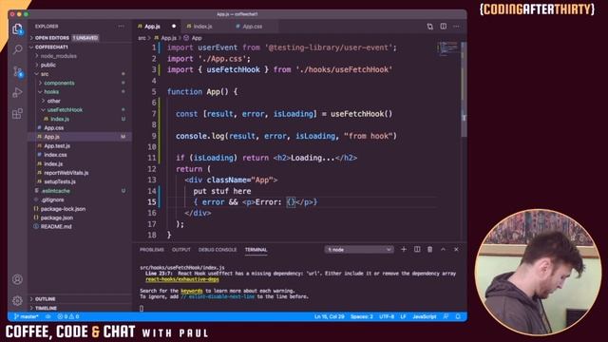Open setupTests.js in the file tree
Image resolution: width=608 pixels, height=342 pixels.
(60, 181)
